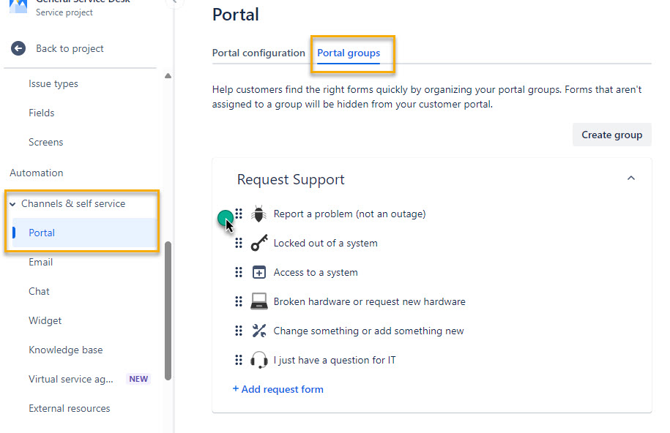Click the tools icon for Change something
Viewport: 670px width, 433px height.
pyautogui.click(x=258, y=331)
